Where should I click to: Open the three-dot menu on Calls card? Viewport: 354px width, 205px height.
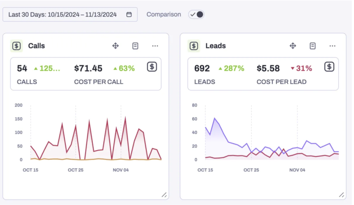tap(155, 46)
